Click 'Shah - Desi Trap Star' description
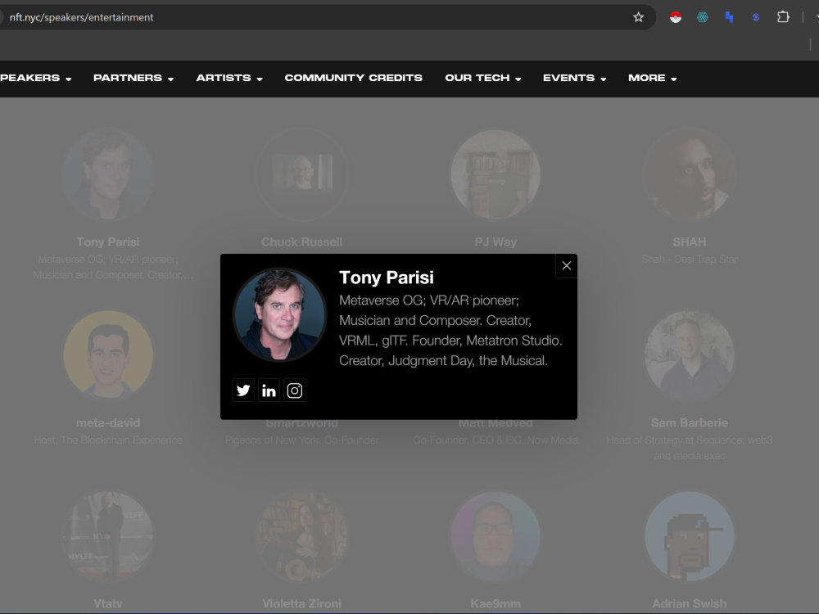Viewport: 819px width, 614px height. coord(690,259)
